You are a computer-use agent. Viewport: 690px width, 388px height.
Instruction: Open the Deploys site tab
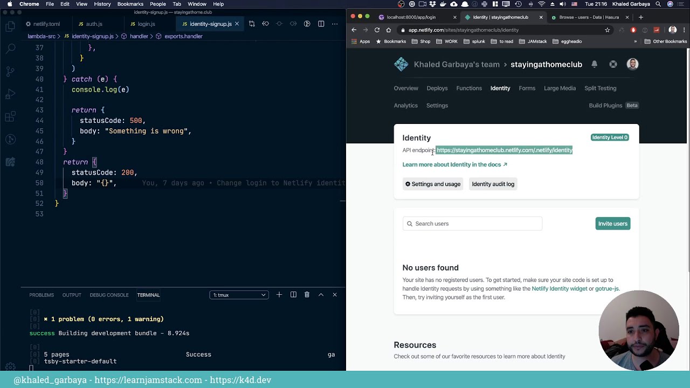click(437, 88)
